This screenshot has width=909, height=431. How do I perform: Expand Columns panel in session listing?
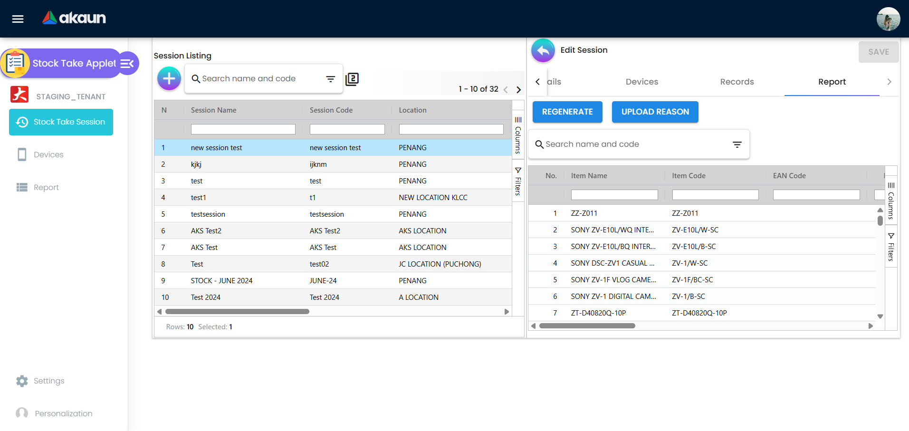518,135
